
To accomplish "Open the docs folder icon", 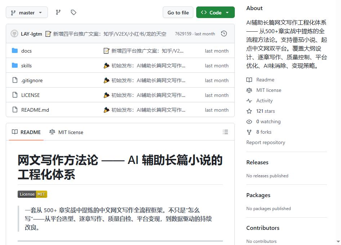I will coord(15,51).
